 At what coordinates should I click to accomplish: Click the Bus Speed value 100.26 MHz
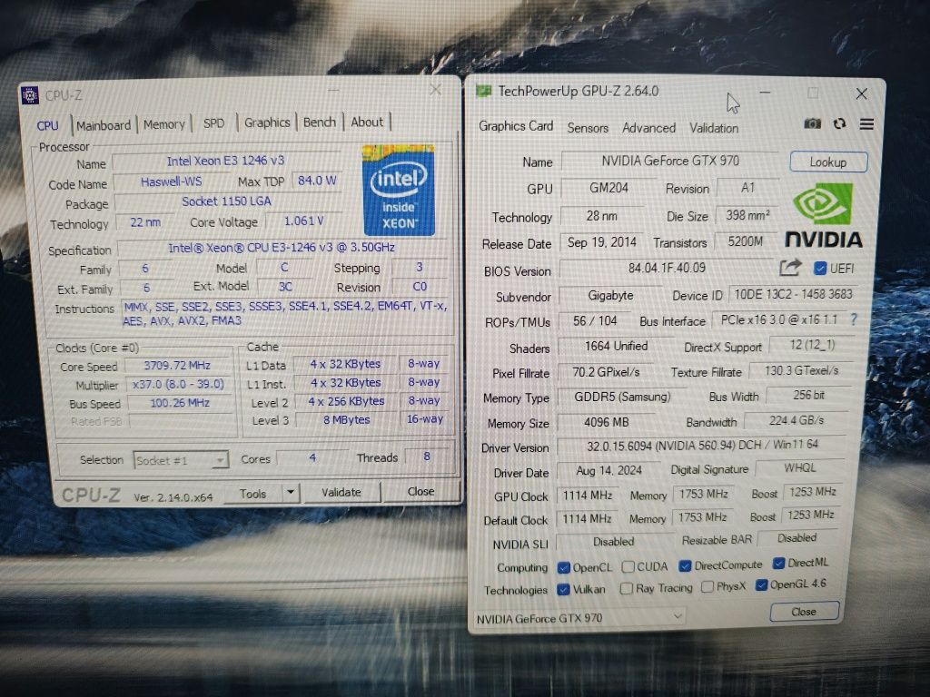click(179, 402)
